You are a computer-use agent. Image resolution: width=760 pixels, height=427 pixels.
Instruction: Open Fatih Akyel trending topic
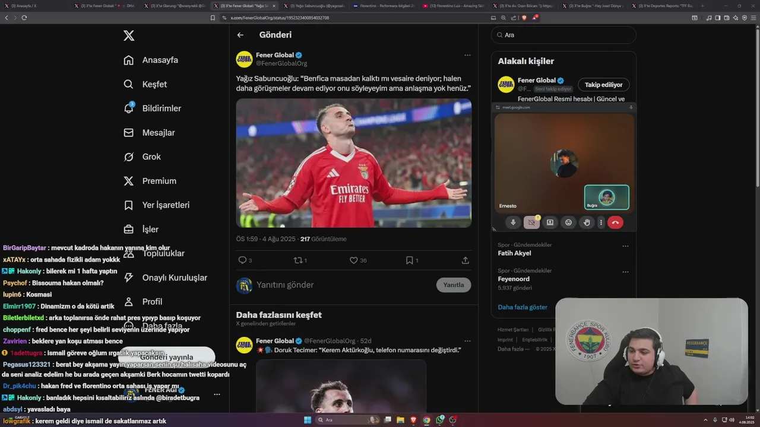click(x=515, y=253)
